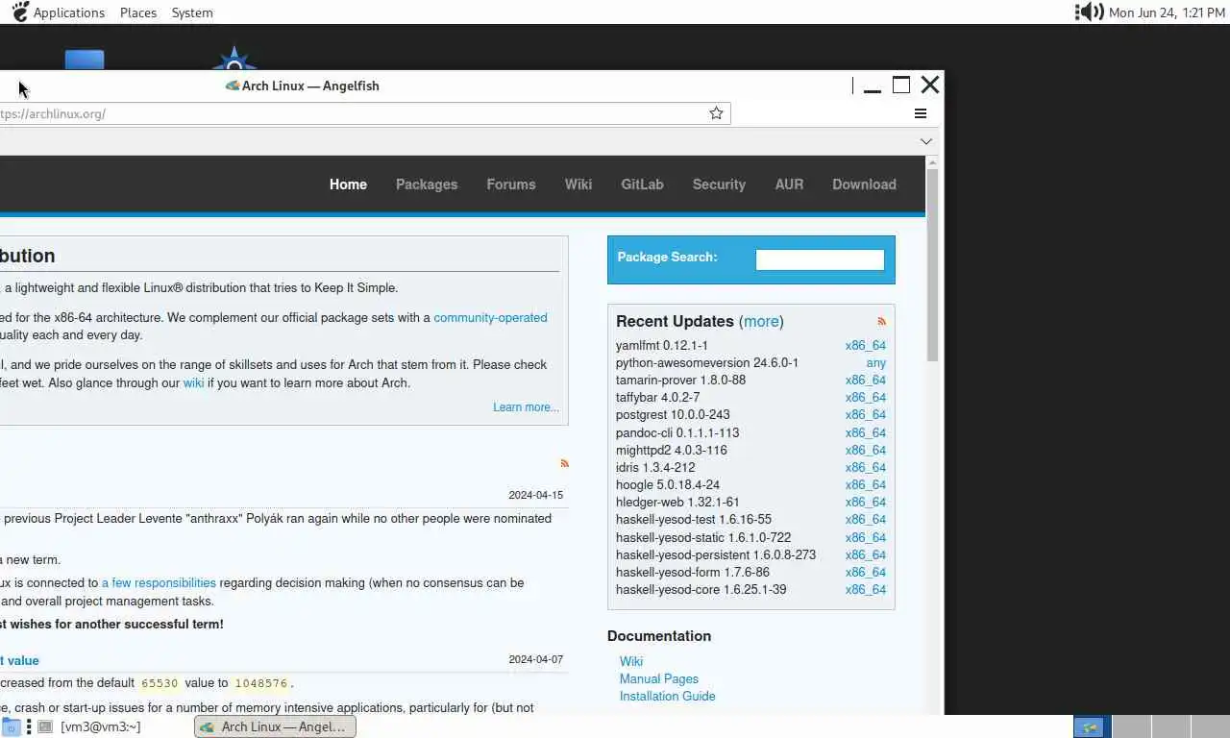The width and height of the screenshot is (1230, 738).
Task: Switch to Arch Linux Angelfish taskbar button
Action: [x=275, y=727]
